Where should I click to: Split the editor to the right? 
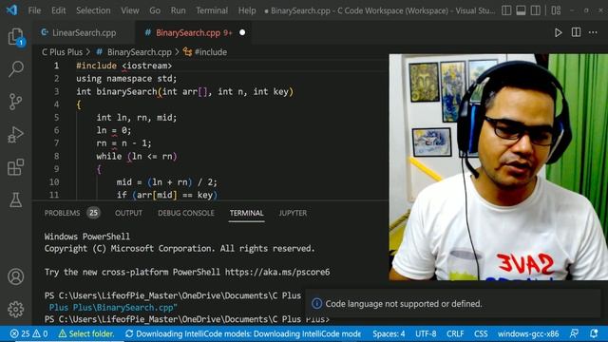pos(577,32)
